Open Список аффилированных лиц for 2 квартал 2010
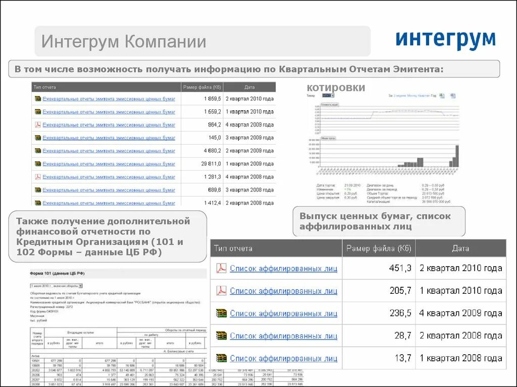This screenshot has width=517, height=387. coord(284,269)
